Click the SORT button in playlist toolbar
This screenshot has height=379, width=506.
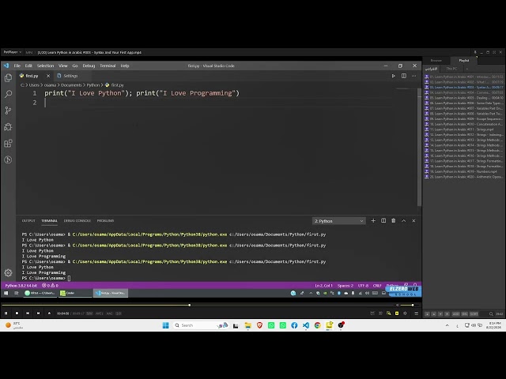(x=474, y=314)
